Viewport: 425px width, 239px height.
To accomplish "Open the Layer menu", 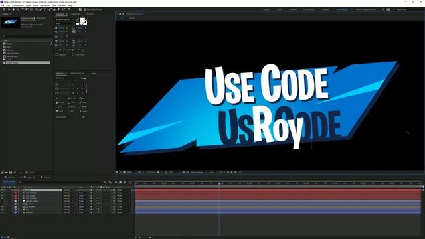I will tap(28, 5).
